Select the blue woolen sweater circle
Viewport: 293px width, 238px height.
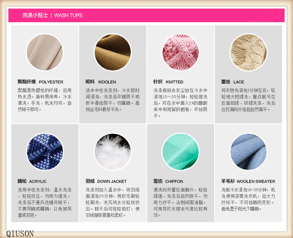coord(248,152)
